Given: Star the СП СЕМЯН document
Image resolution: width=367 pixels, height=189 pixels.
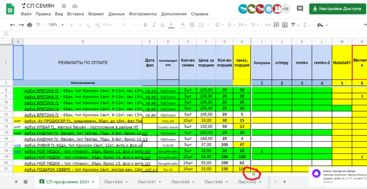Looking at the screenshot, I should [64, 6].
